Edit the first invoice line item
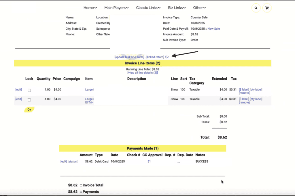 pyautogui.click(x=18, y=90)
